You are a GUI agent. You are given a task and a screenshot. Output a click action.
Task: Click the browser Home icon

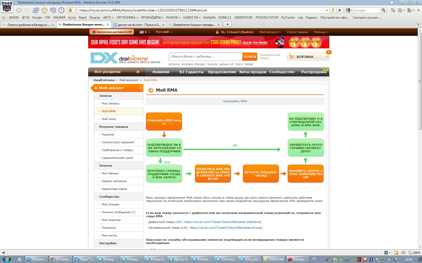44,10
